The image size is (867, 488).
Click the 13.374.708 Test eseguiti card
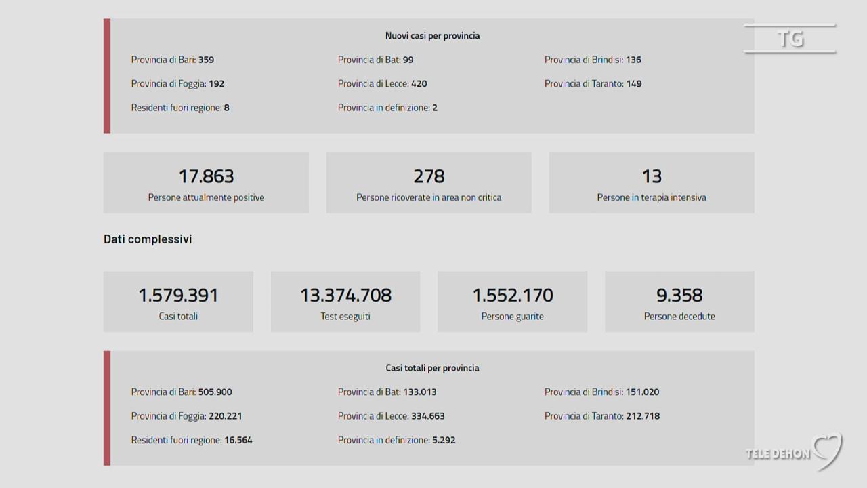tap(345, 302)
